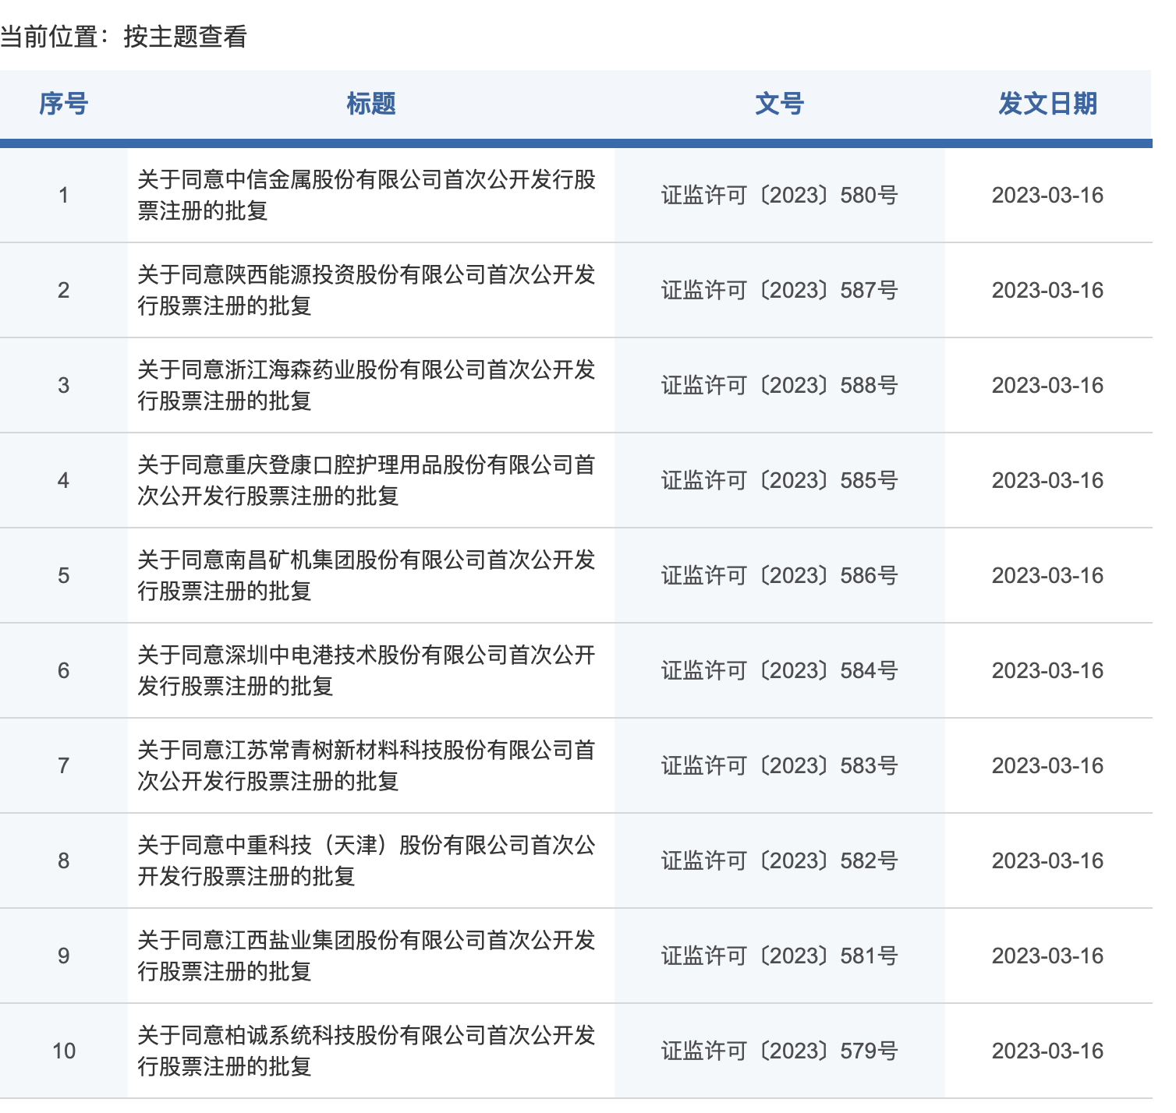1176x1113 pixels.
Task: Select the 南昌矿机集团 approval title
Action: pos(367,575)
